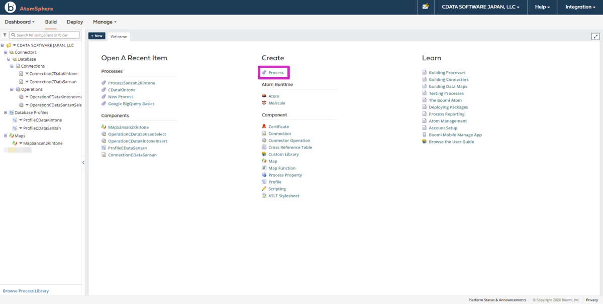603x304 pixels.
Task: Click the filter funnel icon beside search
Action: (x=5, y=35)
